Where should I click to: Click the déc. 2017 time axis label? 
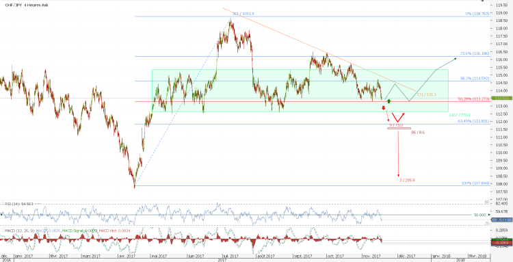(x=405, y=256)
